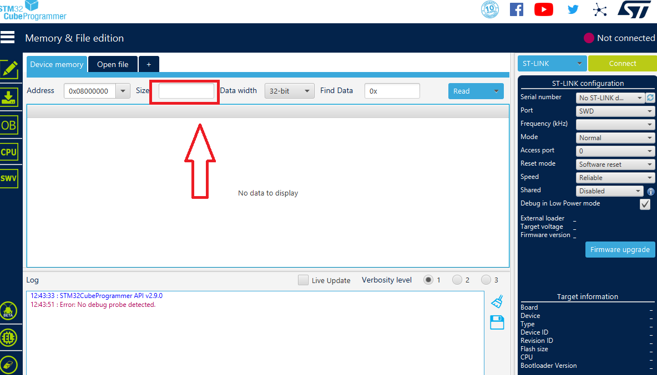Viewport: 657px width, 375px height.
Task: Open the CPU panel
Action: [x=9, y=152]
